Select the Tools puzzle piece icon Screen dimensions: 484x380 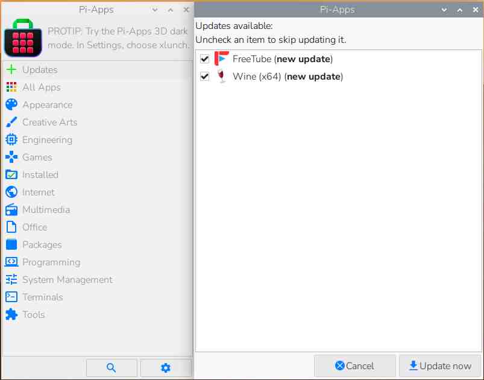pos(11,315)
